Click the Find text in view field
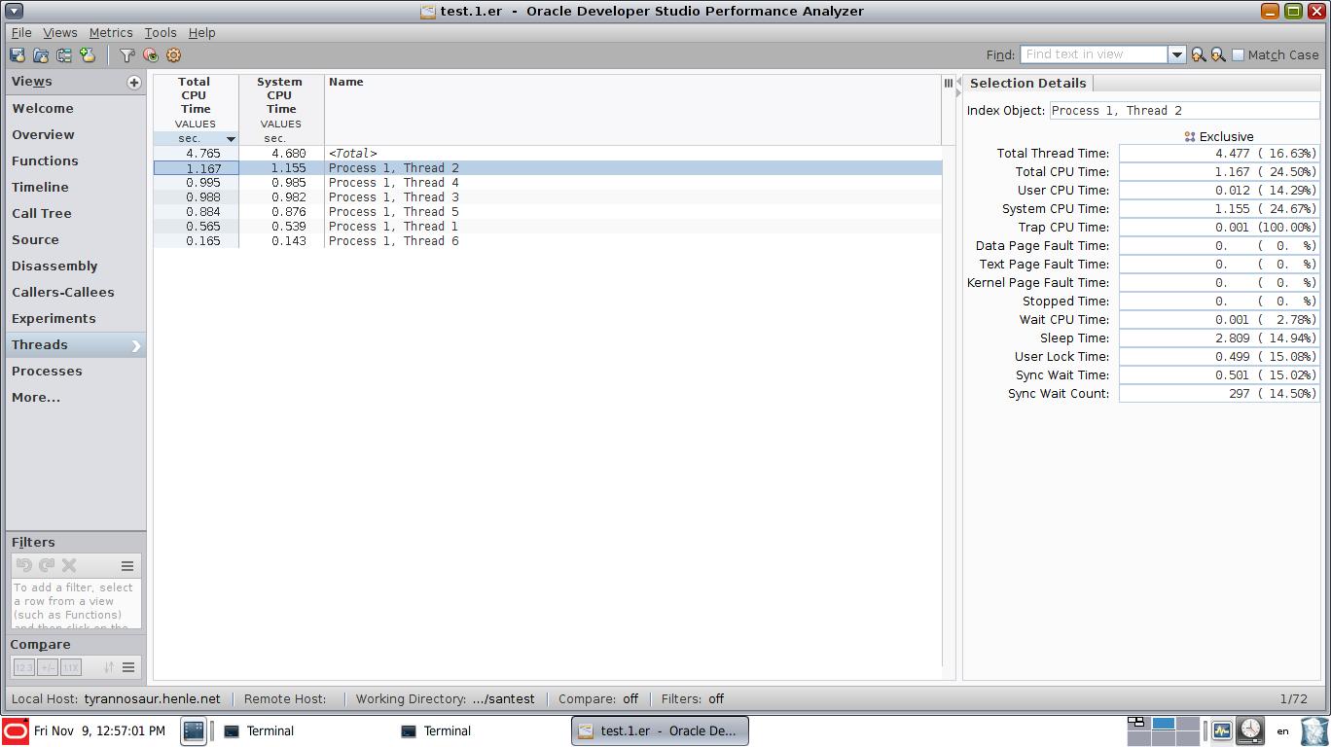Viewport: 1331px width, 747px height. coord(1094,55)
